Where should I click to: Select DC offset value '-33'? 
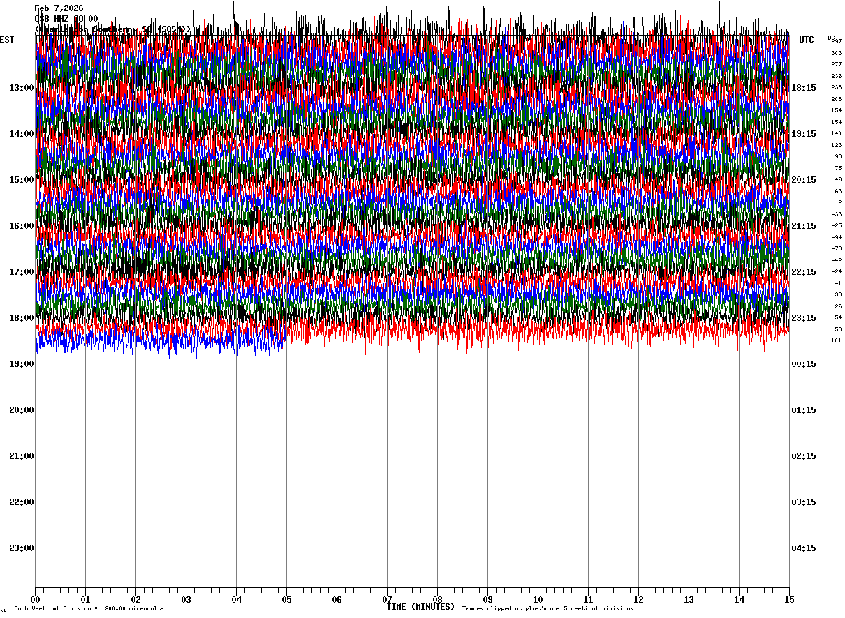click(836, 214)
